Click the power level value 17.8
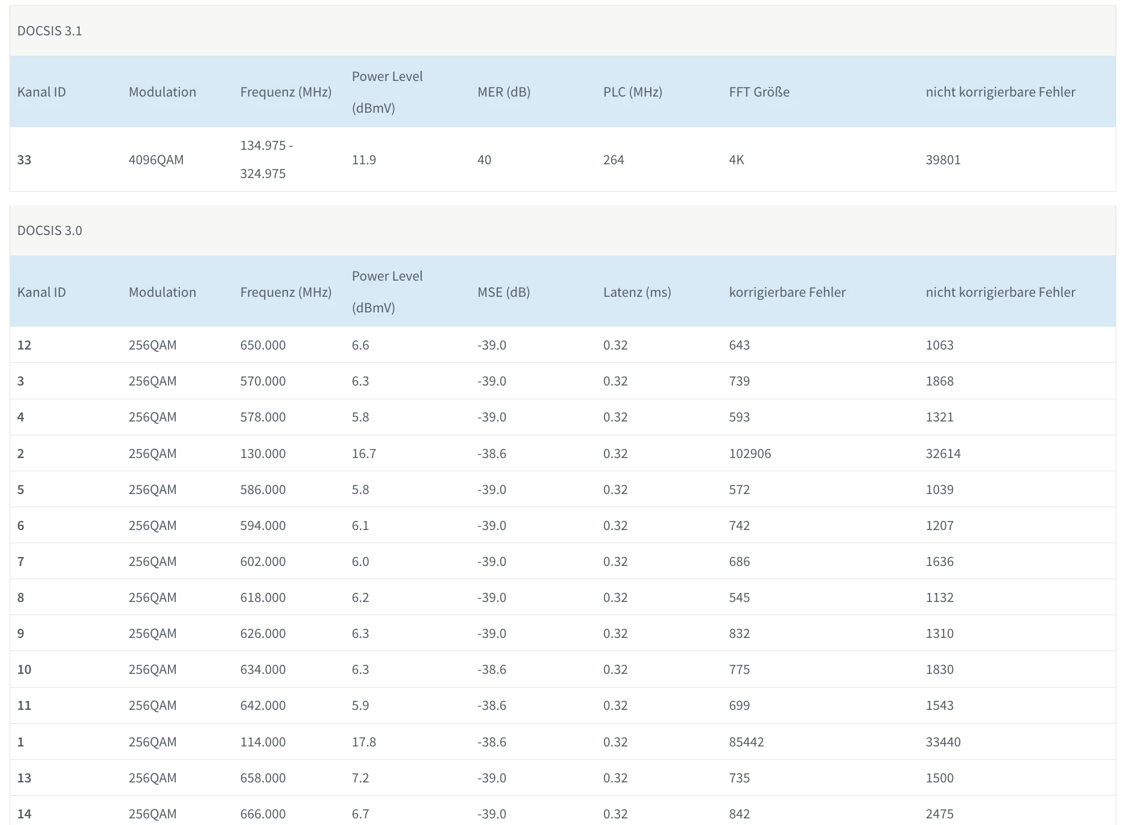 [363, 742]
